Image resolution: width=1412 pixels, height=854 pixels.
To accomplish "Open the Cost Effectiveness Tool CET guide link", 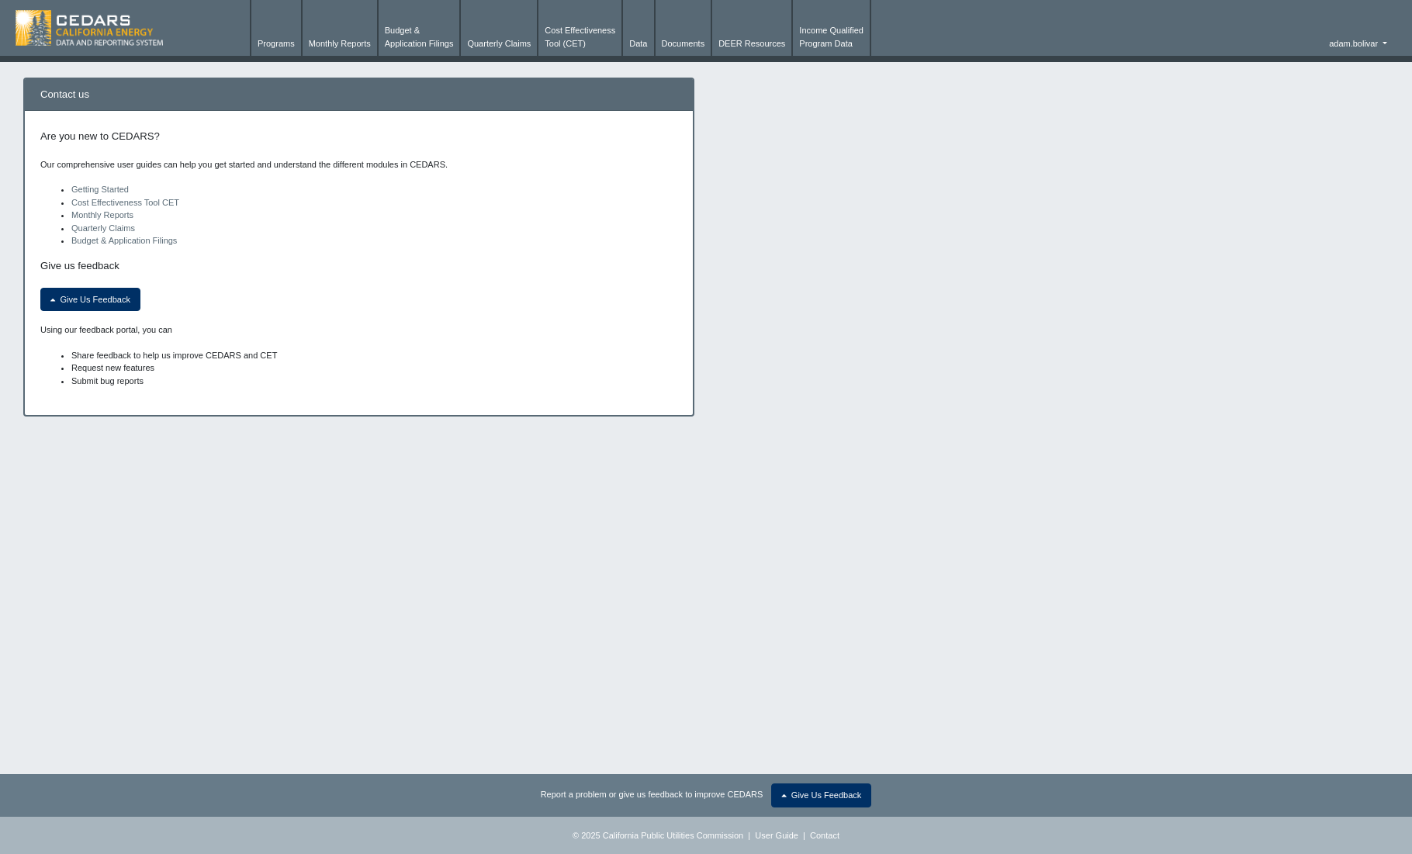I will pyautogui.click(x=125, y=202).
